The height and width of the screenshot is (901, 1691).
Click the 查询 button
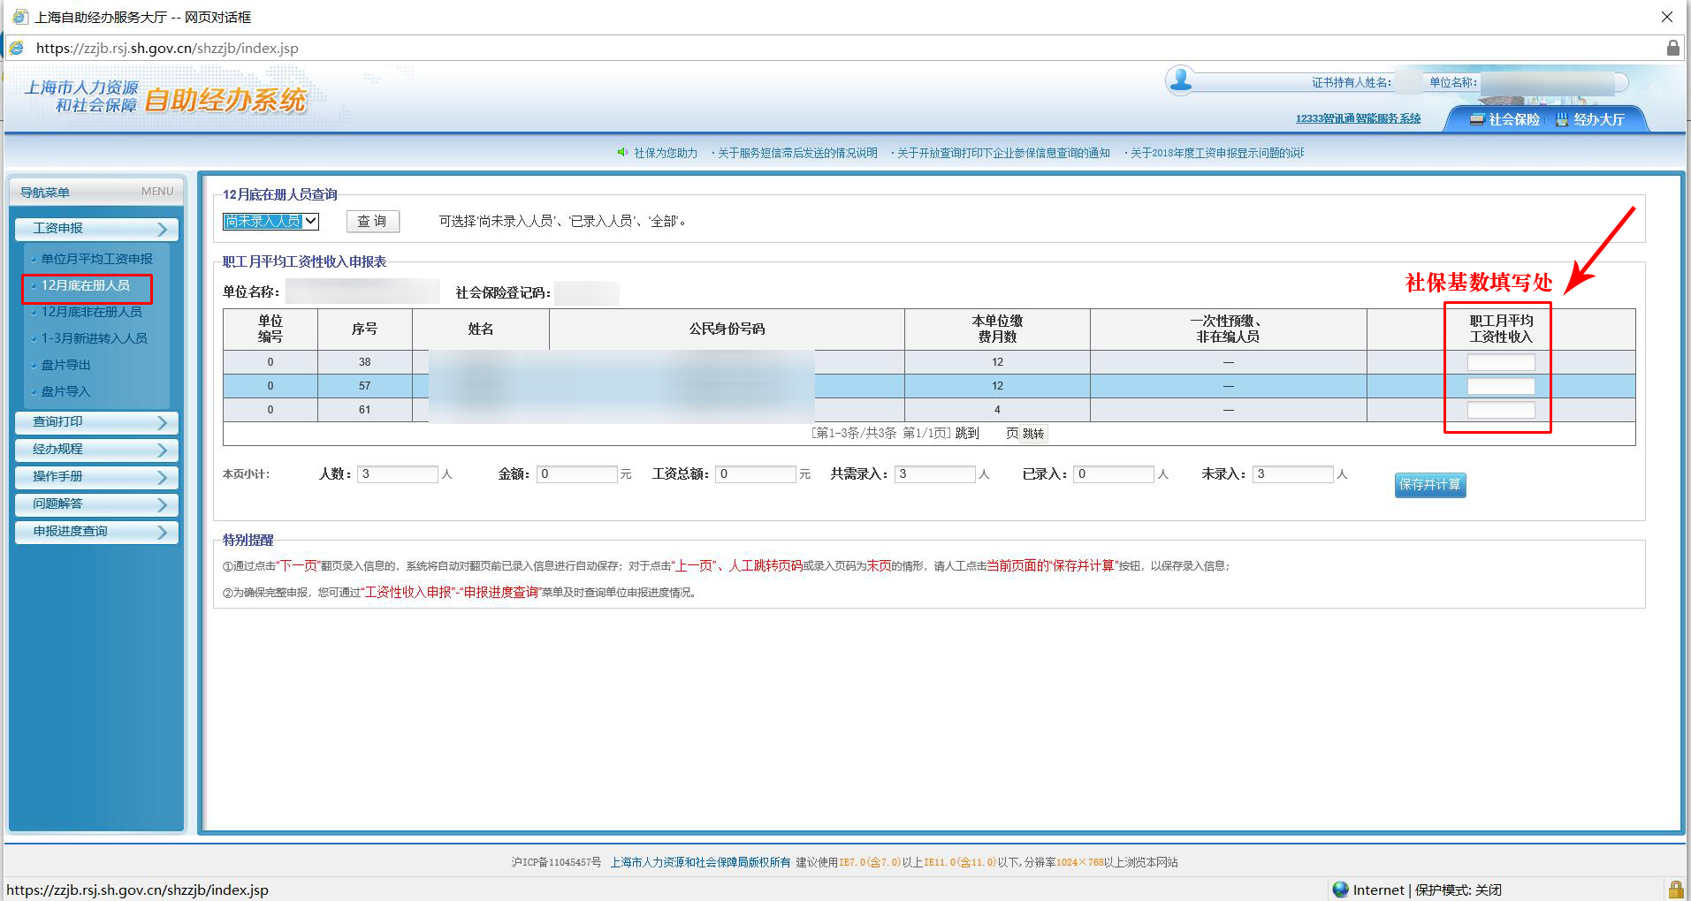tap(372, 222)
